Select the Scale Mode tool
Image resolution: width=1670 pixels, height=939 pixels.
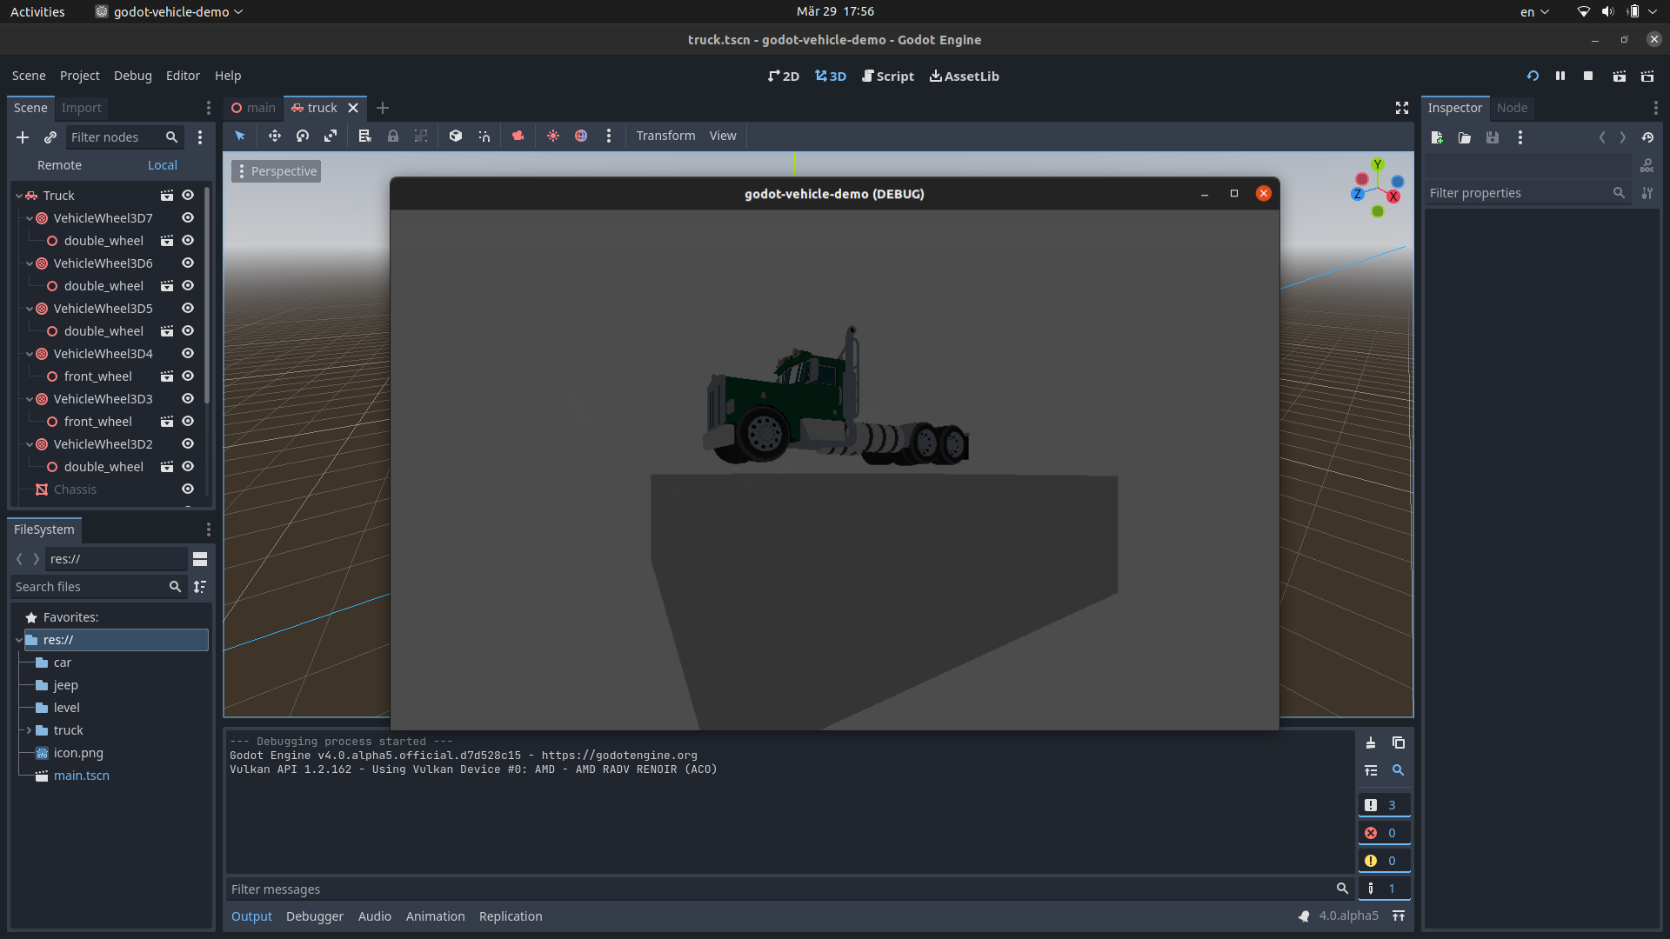click(331, 136)
